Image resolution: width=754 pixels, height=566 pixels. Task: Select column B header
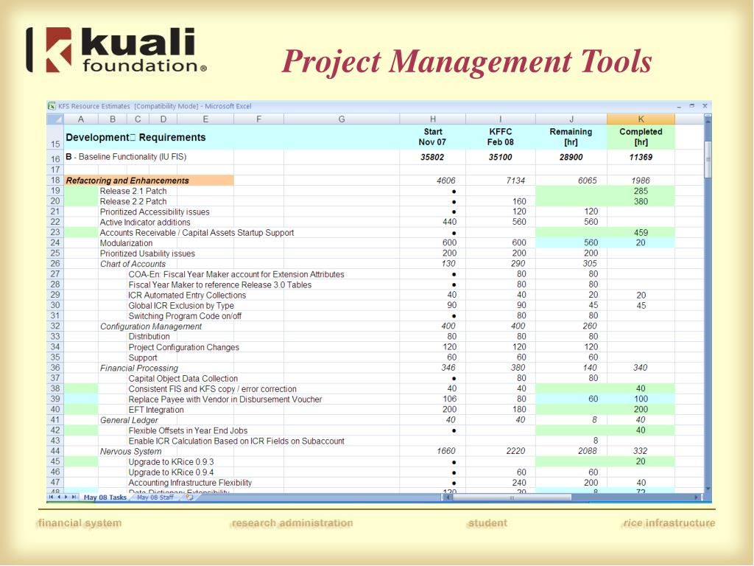[113, 119]
